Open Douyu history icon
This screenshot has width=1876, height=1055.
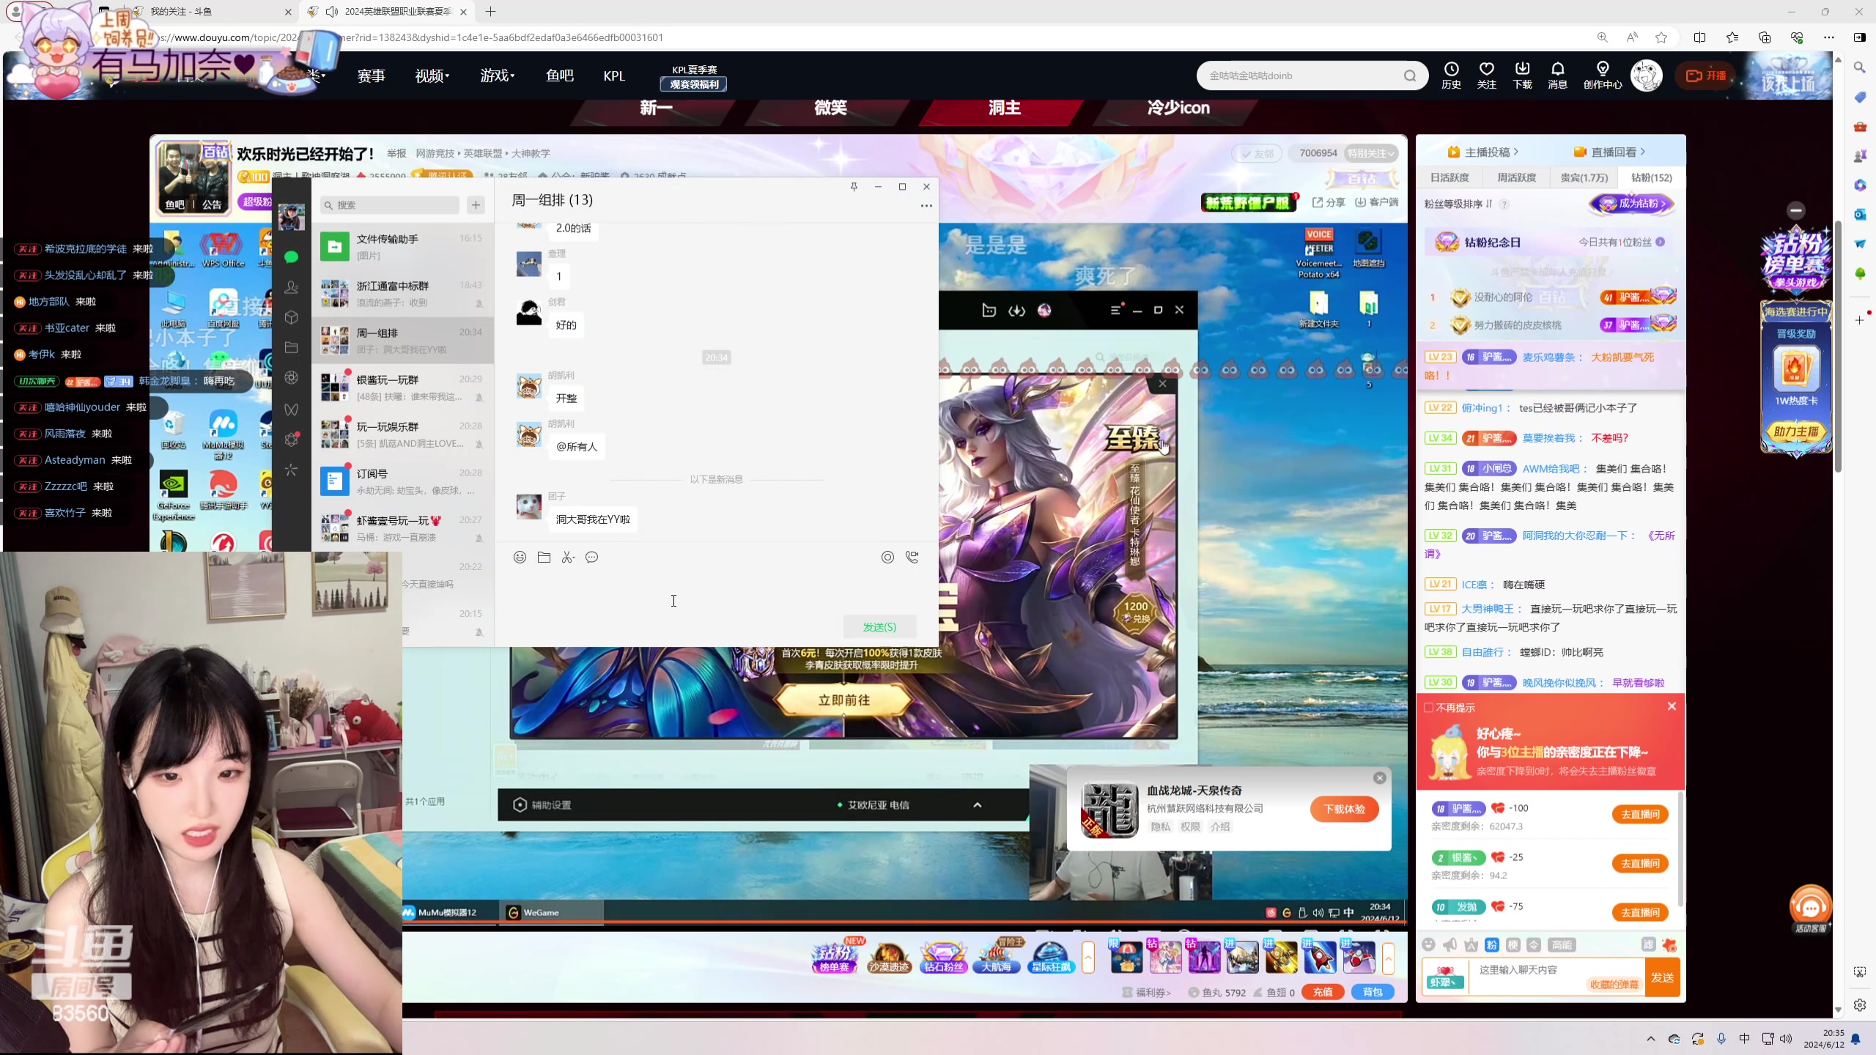point(1451,69)
